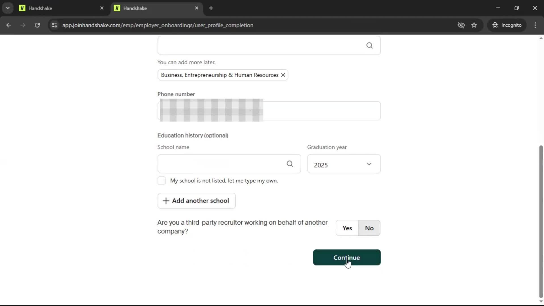Click the third-party cookies blocked eye icon
The height and width of the screenshot is (306, 544).
[461, 25]
